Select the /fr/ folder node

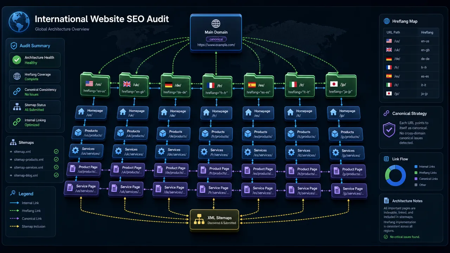217,86
